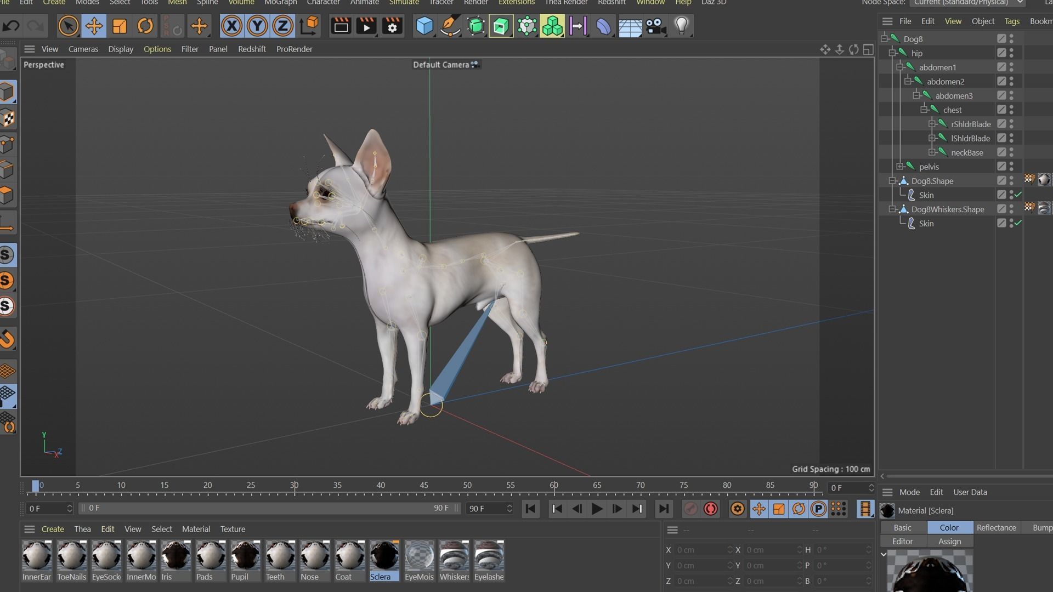Select the Spline Pen tool

point(450,26)
